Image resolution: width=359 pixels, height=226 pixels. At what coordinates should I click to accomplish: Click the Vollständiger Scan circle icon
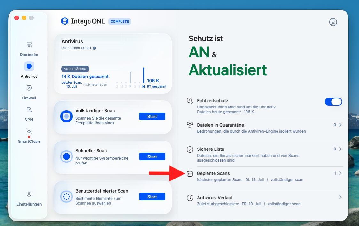(66, 116)
